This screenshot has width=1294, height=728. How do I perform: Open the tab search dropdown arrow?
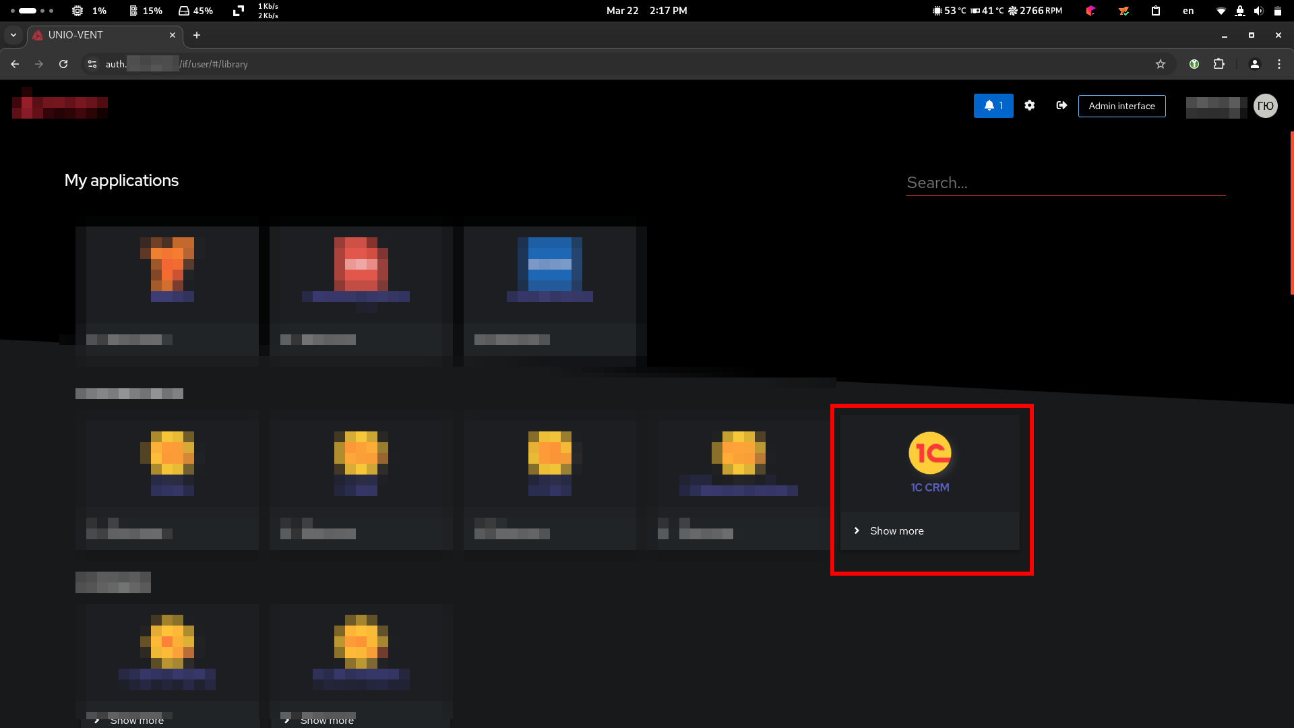coord(13,35)
